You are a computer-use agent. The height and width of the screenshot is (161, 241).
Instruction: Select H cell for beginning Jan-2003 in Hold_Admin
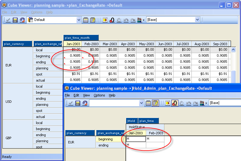tap(136, 139)
